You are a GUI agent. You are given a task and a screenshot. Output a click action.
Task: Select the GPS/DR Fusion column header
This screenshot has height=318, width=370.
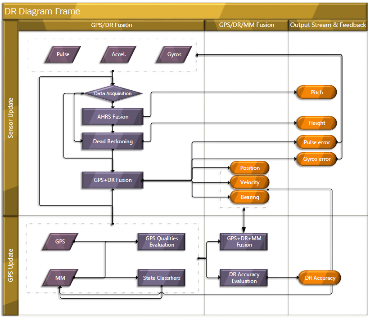pos(111,25)
